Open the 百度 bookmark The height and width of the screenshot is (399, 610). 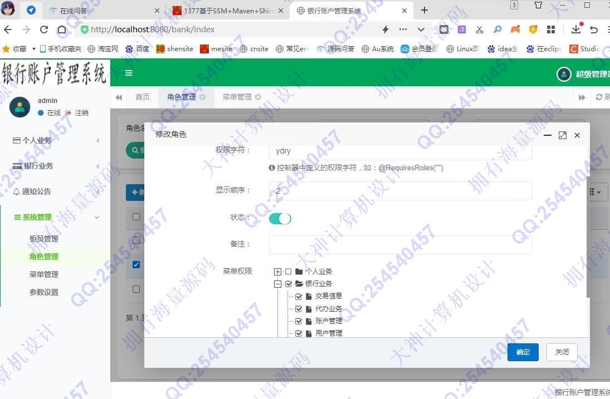(138, 49)
